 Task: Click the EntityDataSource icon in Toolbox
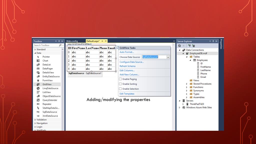click(38, 76)
